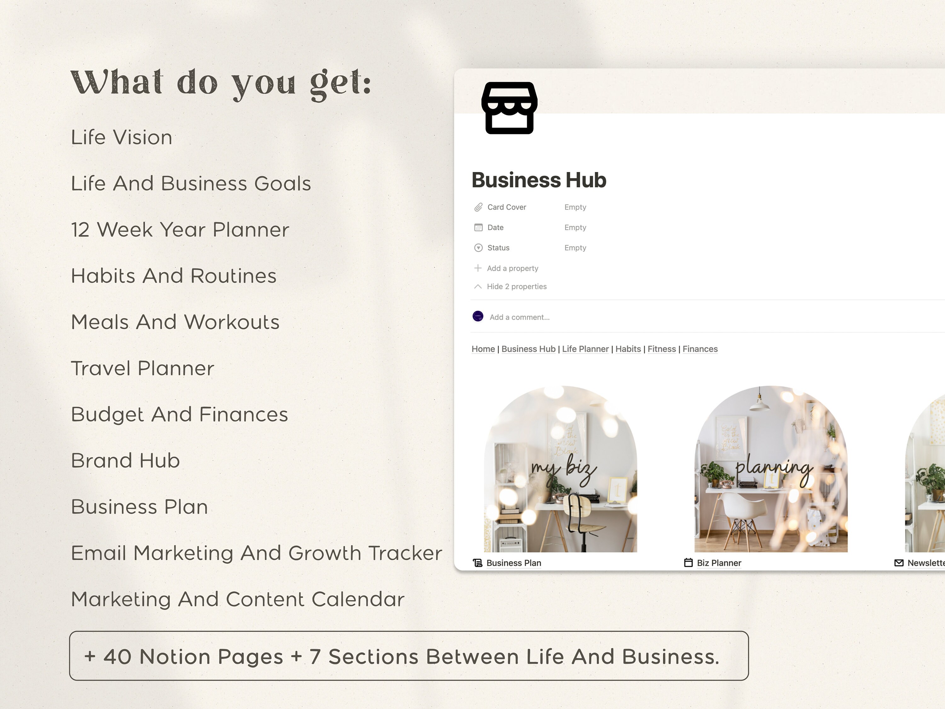
Task: Click the calendar icon next to Date property
Action: tap(479, 228)
